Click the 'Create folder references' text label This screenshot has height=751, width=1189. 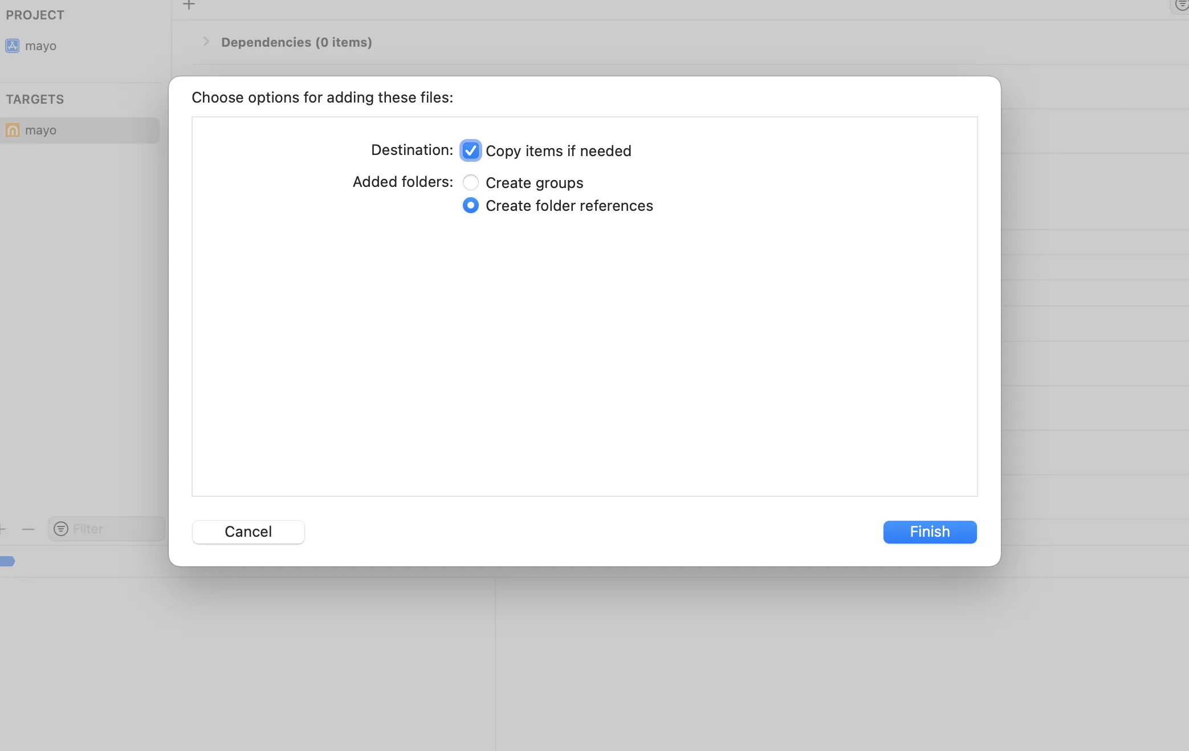pos(569,206)
